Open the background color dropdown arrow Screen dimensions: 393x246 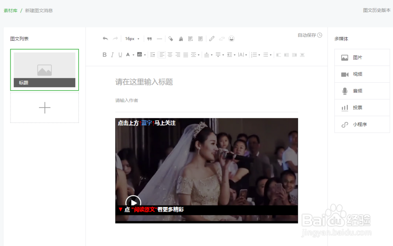pos(145,55)
